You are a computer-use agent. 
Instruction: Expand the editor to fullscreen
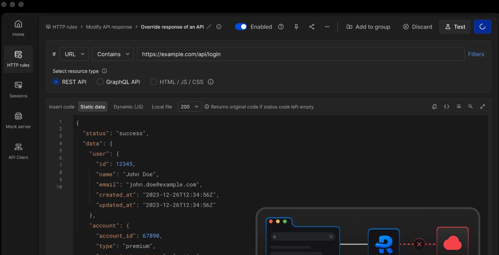(x=482, y=107)
